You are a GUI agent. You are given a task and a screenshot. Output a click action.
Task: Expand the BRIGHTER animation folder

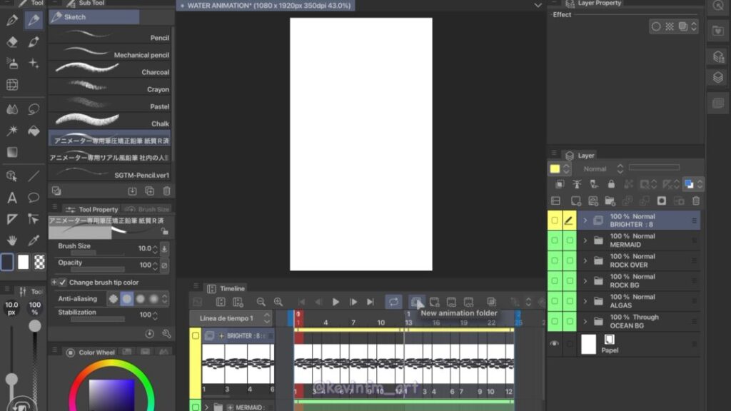coord(585,220)
